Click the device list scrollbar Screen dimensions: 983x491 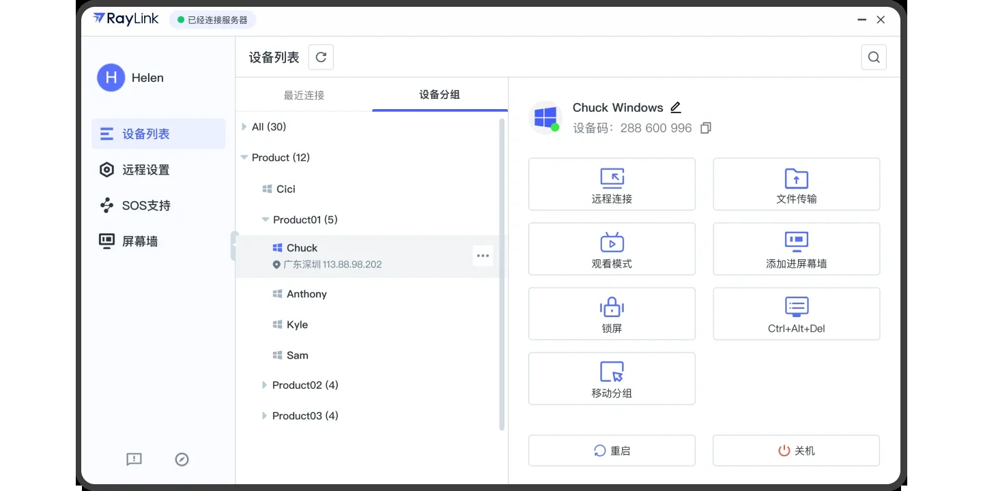coord(502,274)
